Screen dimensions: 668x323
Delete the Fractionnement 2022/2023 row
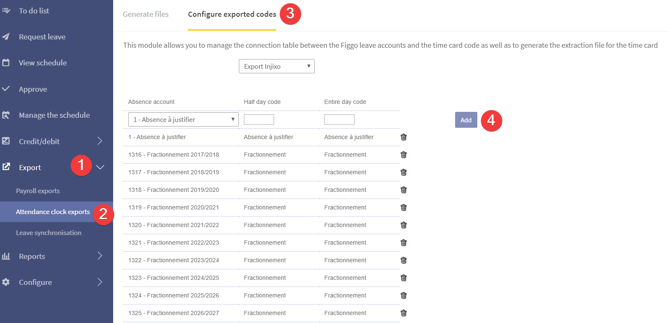click(404, 243)
